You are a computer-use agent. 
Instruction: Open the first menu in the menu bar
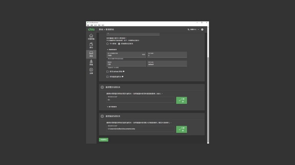pyautogui.click(x=88, y=25)
